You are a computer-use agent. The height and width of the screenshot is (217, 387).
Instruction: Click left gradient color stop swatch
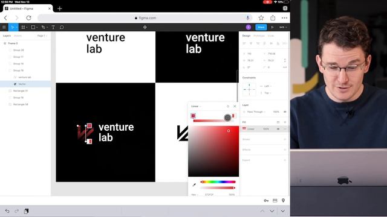(x=193, y=116)
